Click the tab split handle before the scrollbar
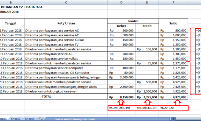Viewport: 201px width, 121px height. click(x=170, y=119)
